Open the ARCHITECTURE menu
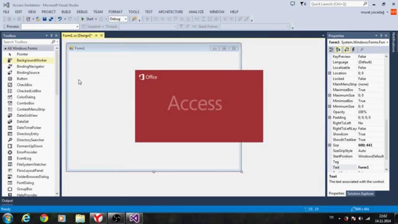398x224 pixels. [171, 12]
